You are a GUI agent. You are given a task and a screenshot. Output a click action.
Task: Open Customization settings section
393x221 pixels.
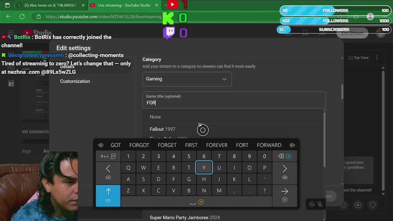click(75, 81)
